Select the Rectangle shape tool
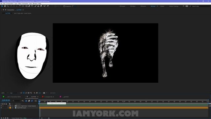Screen dimensions: 211x119 pyautogui.click(x=26, y=6)
